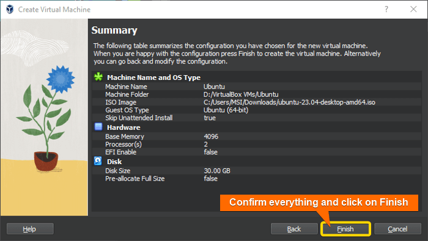Select the Machine Folder row label
428x241 pixels.
127,95
